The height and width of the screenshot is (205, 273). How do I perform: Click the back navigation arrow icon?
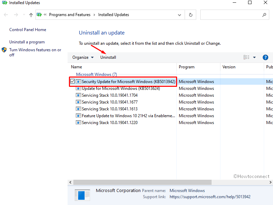pyautogui.click(x=5, y=15)
